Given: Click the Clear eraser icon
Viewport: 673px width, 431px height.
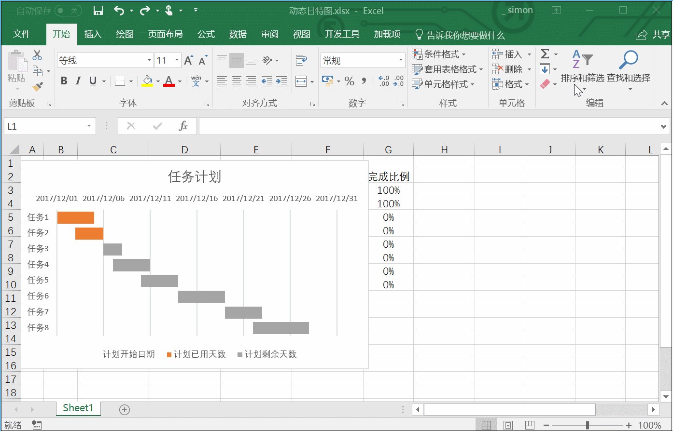Looking at the screenshot, I should point(545,84).
